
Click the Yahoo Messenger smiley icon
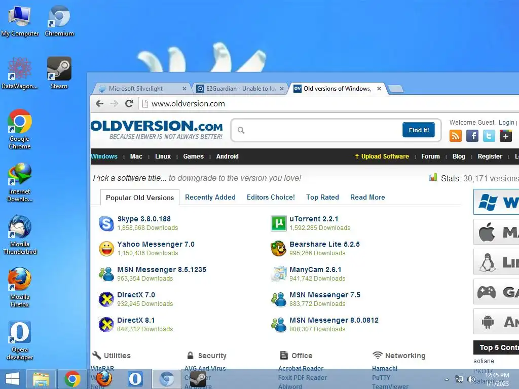pyautogui.click(x=106, y=249)
